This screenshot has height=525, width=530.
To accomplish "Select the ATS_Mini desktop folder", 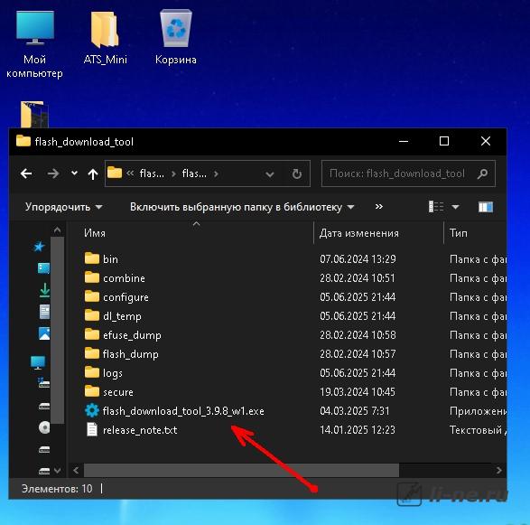I will [x=105, y=37].
